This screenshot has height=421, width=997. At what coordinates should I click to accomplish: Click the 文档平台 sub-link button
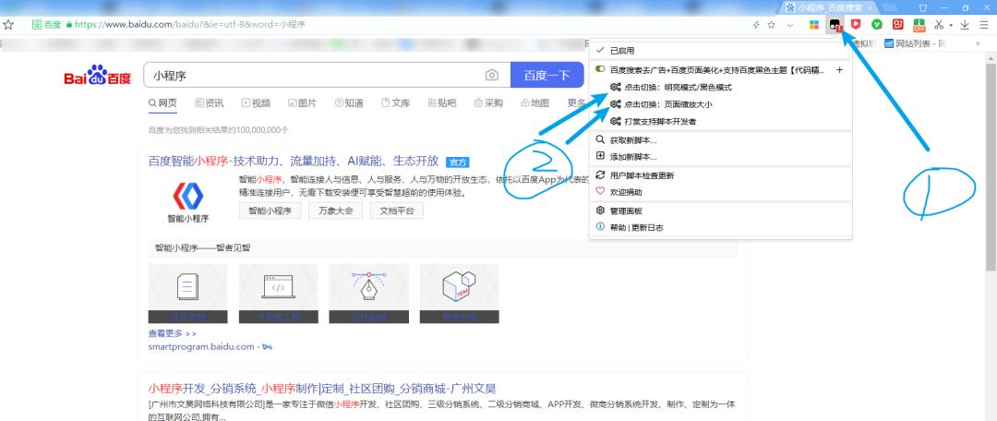click(397, 210)
